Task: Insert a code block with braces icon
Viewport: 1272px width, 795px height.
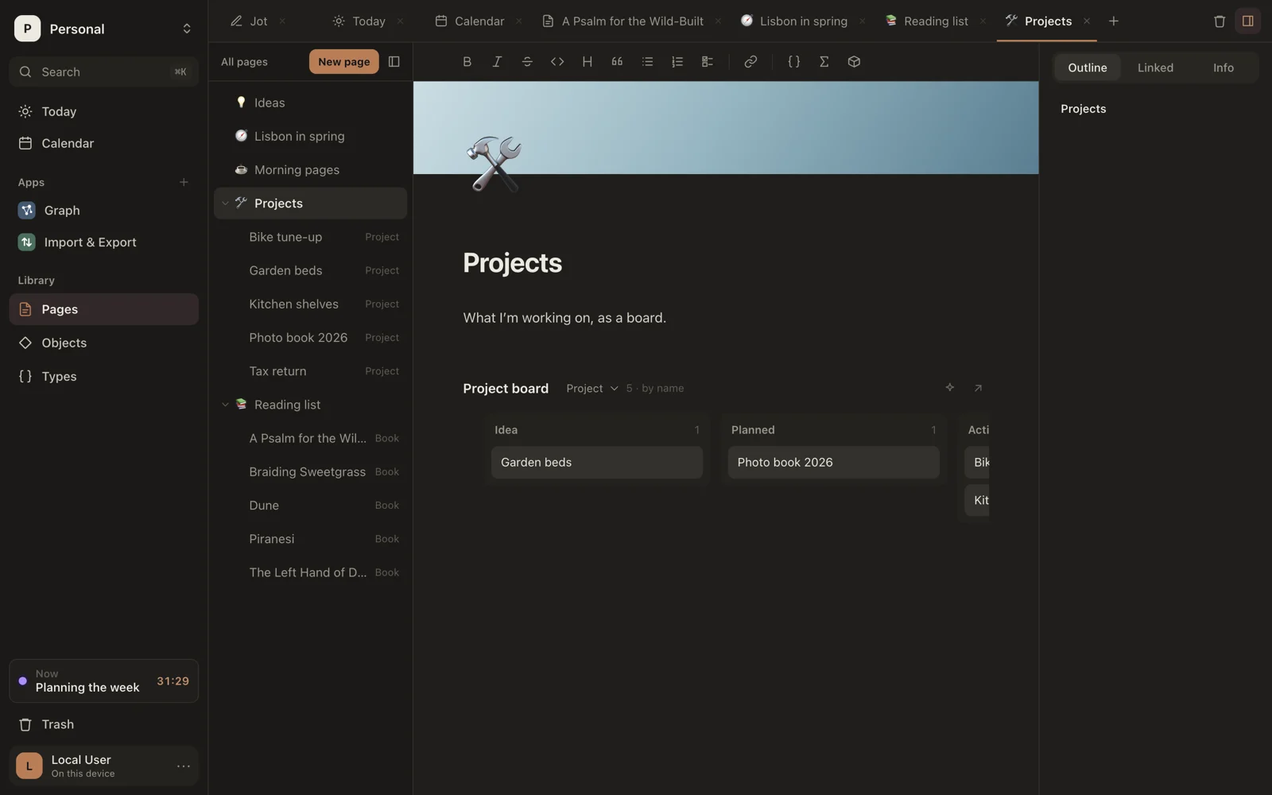Action: (x=793, y=62)
